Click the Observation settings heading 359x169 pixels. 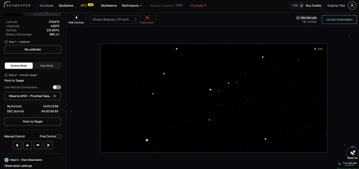click(18, 166)
